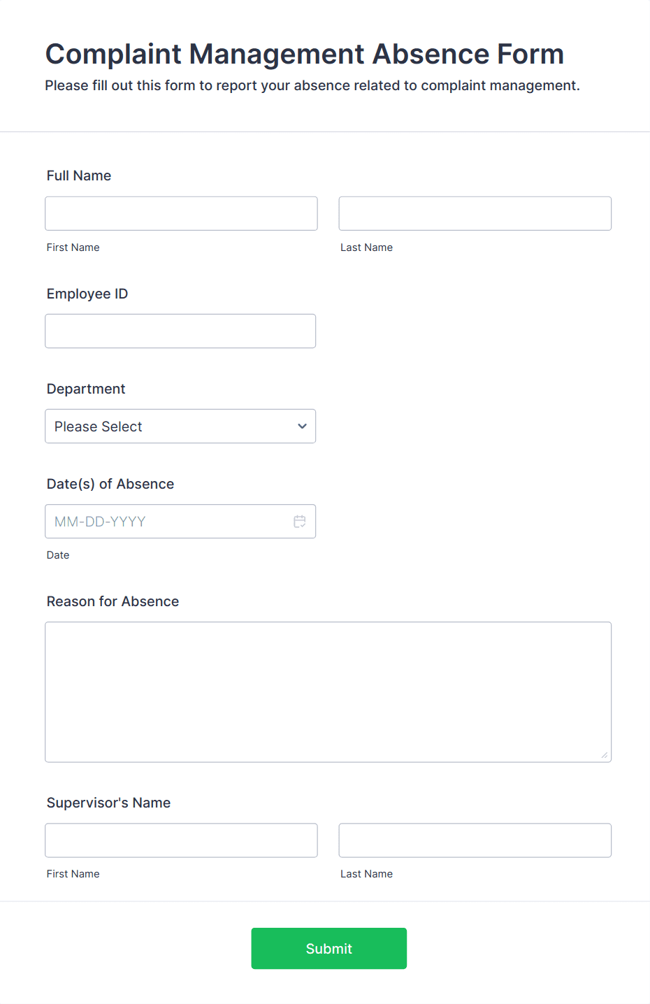
Task: Click the 'First Name' label under Full Name
Action: [x=73, y=247]
